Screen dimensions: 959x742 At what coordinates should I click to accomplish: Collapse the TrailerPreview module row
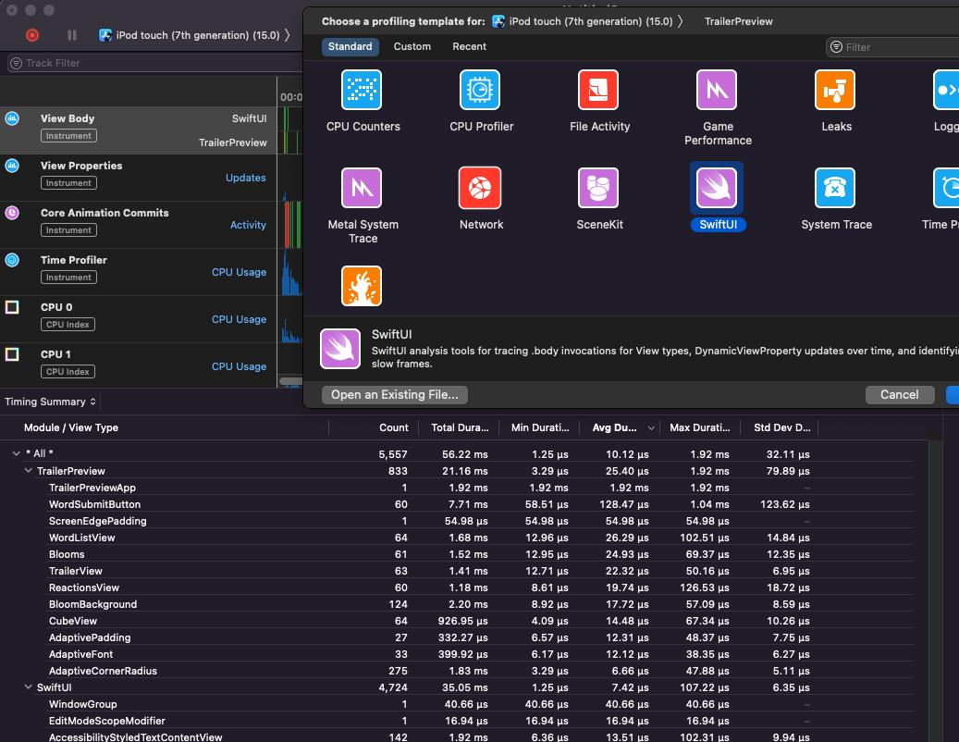[x=28, y=470]
